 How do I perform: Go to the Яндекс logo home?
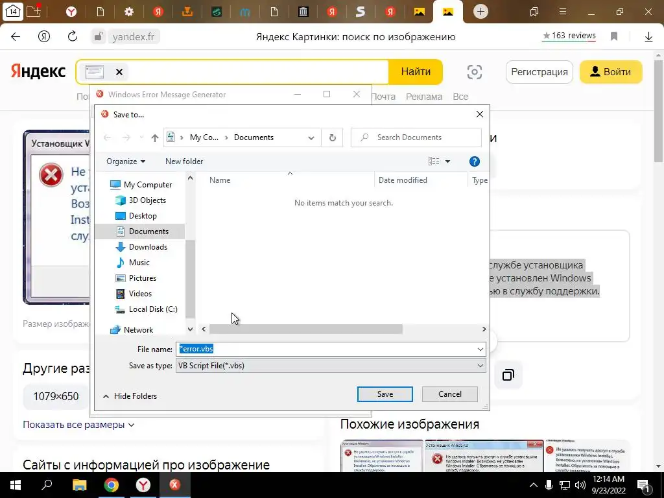[x=38, y=71]
